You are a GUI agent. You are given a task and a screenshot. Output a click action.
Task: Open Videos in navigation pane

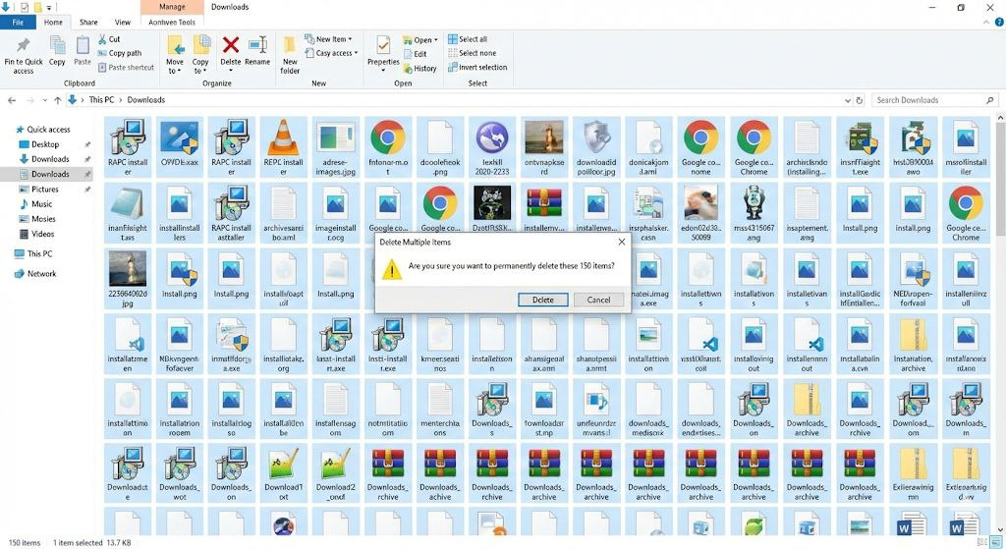[37, 234]
